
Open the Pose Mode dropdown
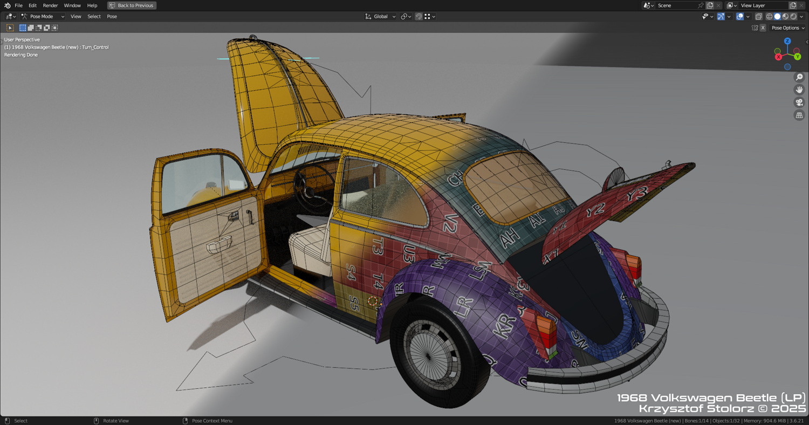[43, 17]
